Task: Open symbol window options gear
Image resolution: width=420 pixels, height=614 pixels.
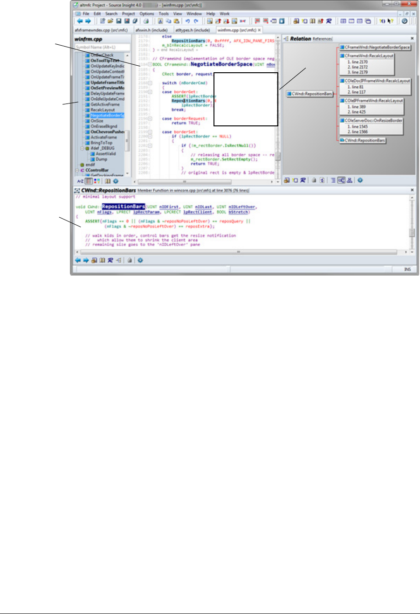Action: pos(115,181)
